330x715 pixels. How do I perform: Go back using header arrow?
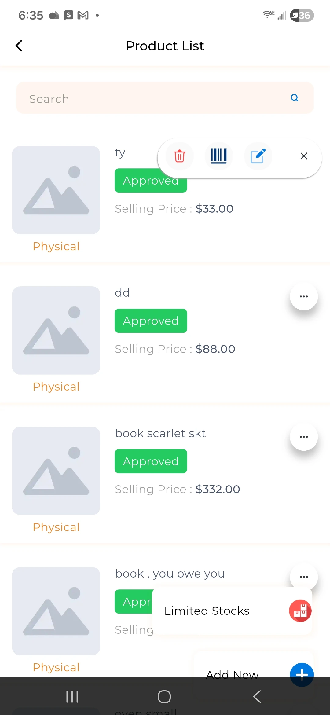click(19, 46)
